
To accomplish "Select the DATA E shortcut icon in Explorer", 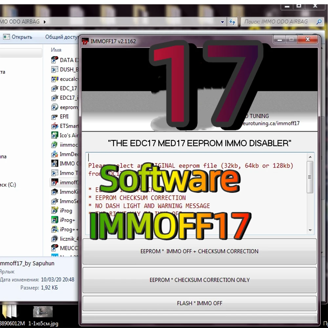I will [x=54, y=60].
